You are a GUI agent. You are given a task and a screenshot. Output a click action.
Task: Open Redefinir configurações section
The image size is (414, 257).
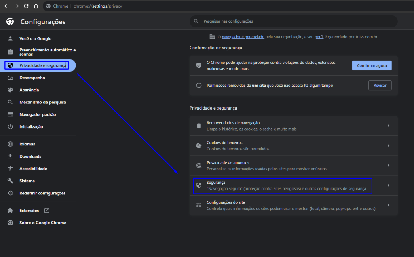coord(42,193)
